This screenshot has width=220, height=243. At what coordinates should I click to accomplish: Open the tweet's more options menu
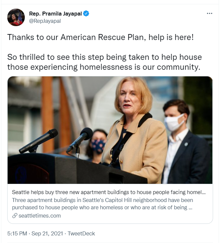point(209,14)
